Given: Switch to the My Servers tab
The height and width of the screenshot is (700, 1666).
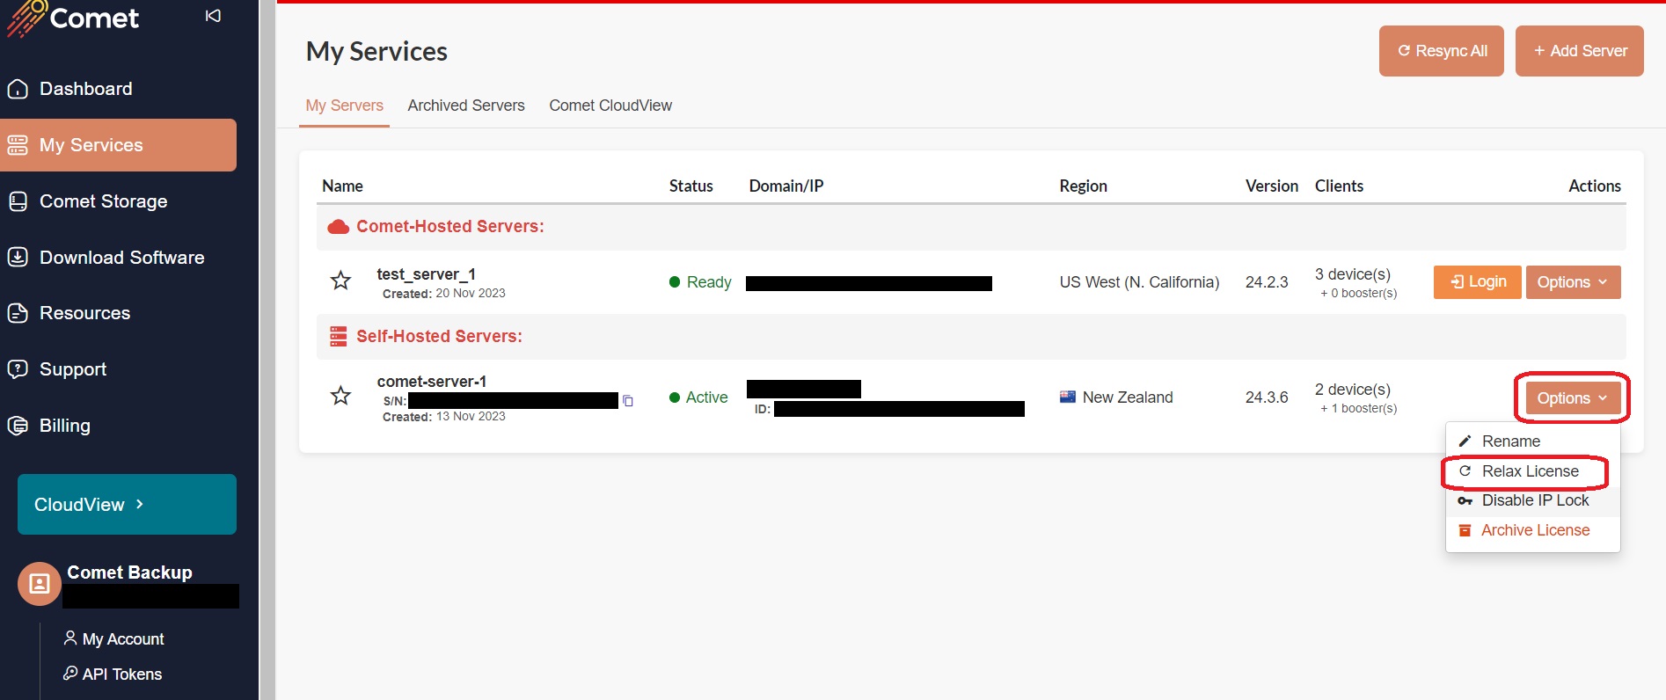Looking at the screenshot, I should pos(344,106).
